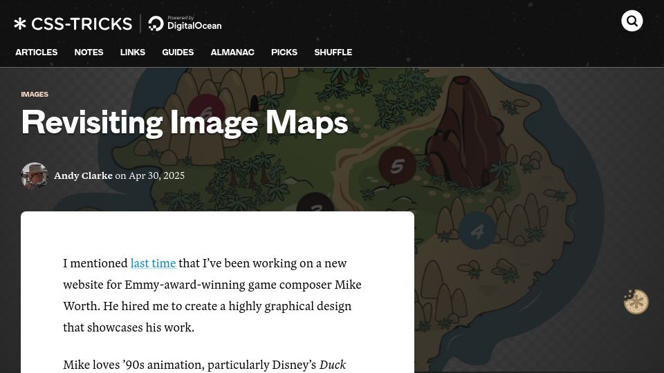Viewport: 664px width, 373px height.
Task: Open Andy Clarke's author link
Action: 83,175
